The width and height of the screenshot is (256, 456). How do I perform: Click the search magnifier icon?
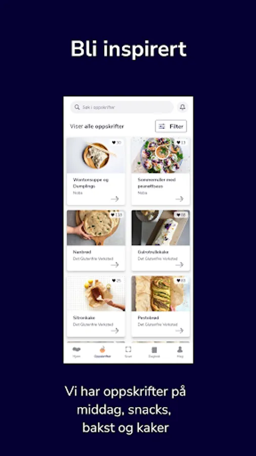point(77,107)
